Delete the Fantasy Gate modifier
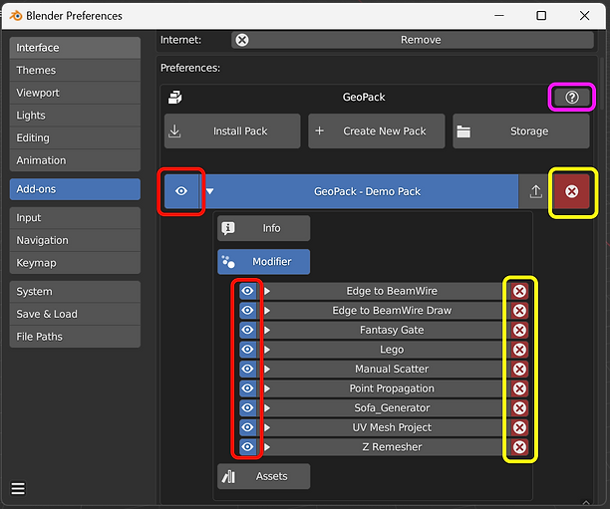Screen dimensions: 610x509 point(519,330)
